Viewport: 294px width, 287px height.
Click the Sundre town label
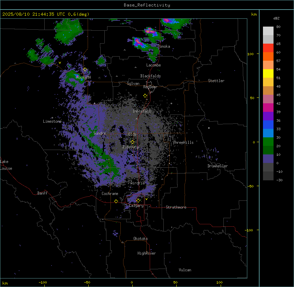(x=100, y=133)
